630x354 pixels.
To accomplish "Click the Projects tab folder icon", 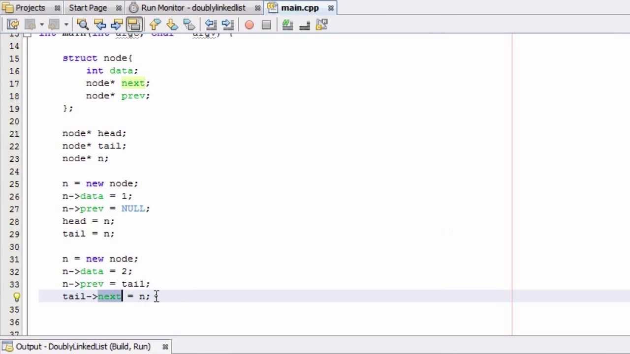I will pos(7,8).
